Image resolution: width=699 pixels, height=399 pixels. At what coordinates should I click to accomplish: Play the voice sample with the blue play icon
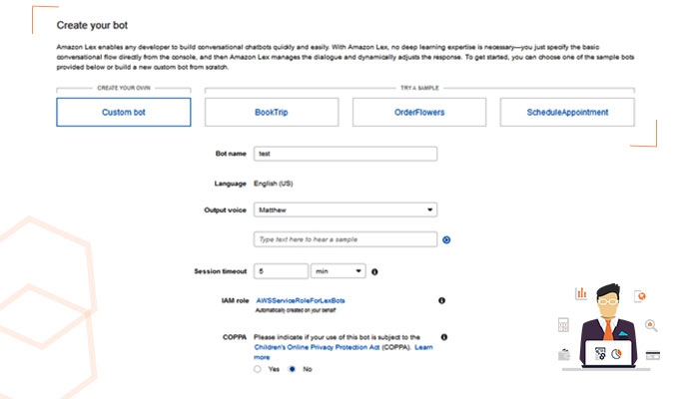coord(446,239)
